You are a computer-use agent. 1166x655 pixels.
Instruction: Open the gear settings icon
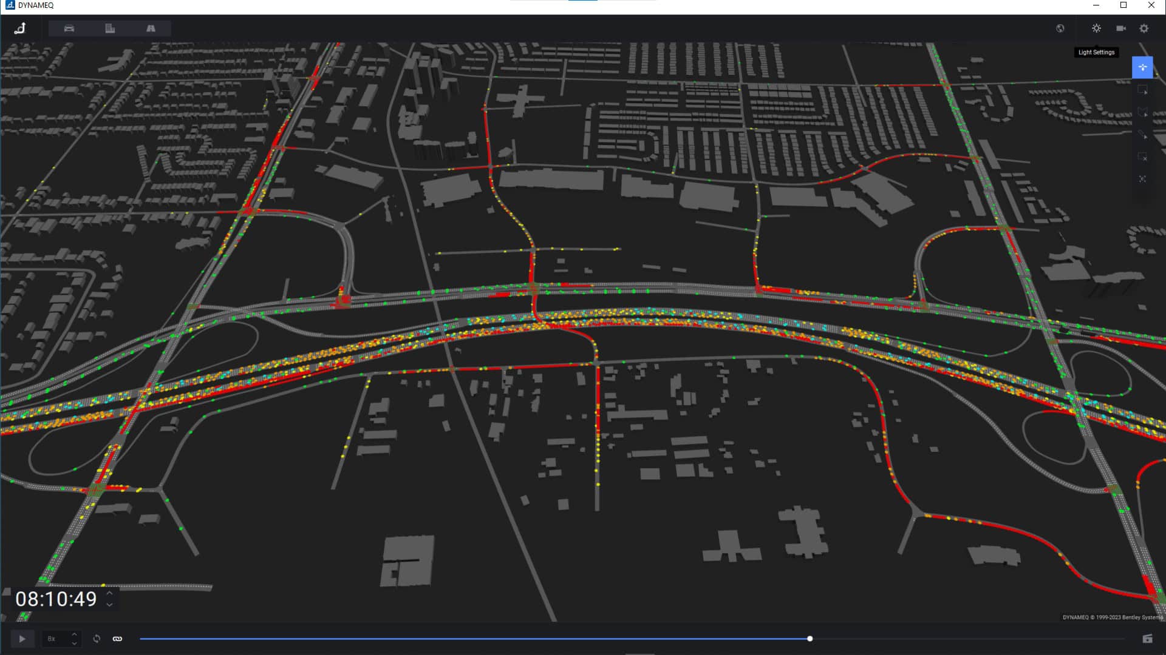(1144, 29)
